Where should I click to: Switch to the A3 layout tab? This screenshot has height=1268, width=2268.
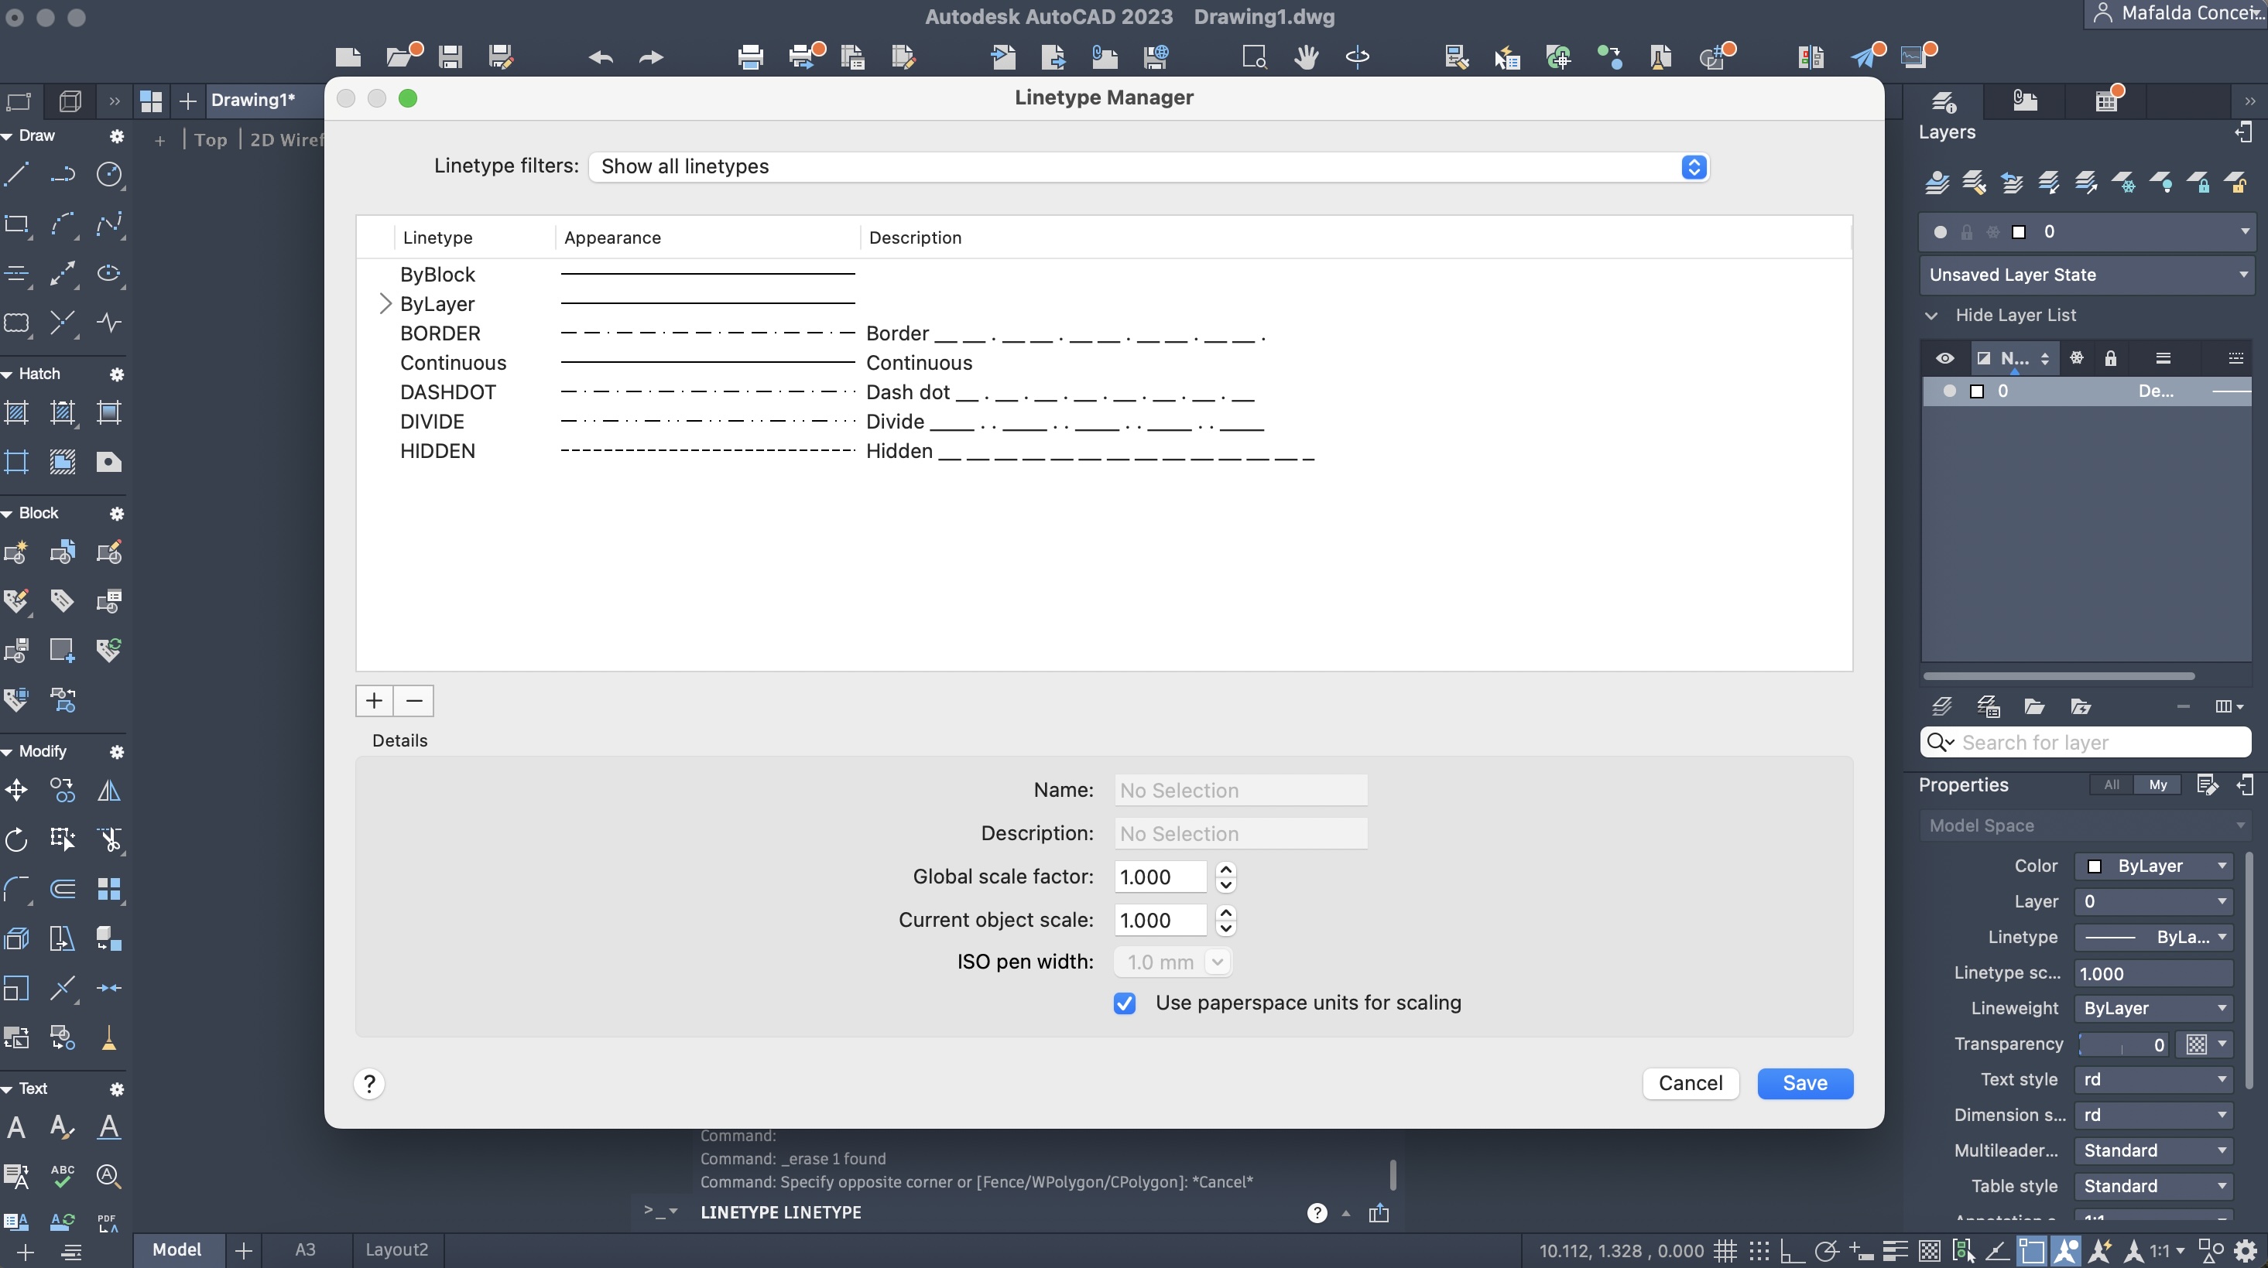tap(305, 1249)
